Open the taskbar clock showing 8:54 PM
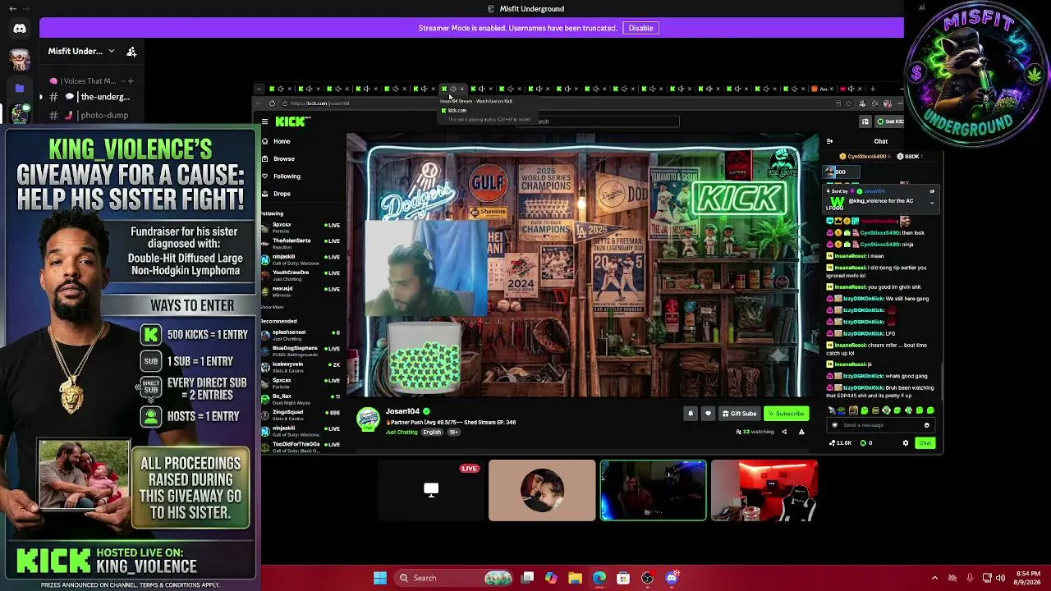1051x591 pixels. pos(1026,578)
